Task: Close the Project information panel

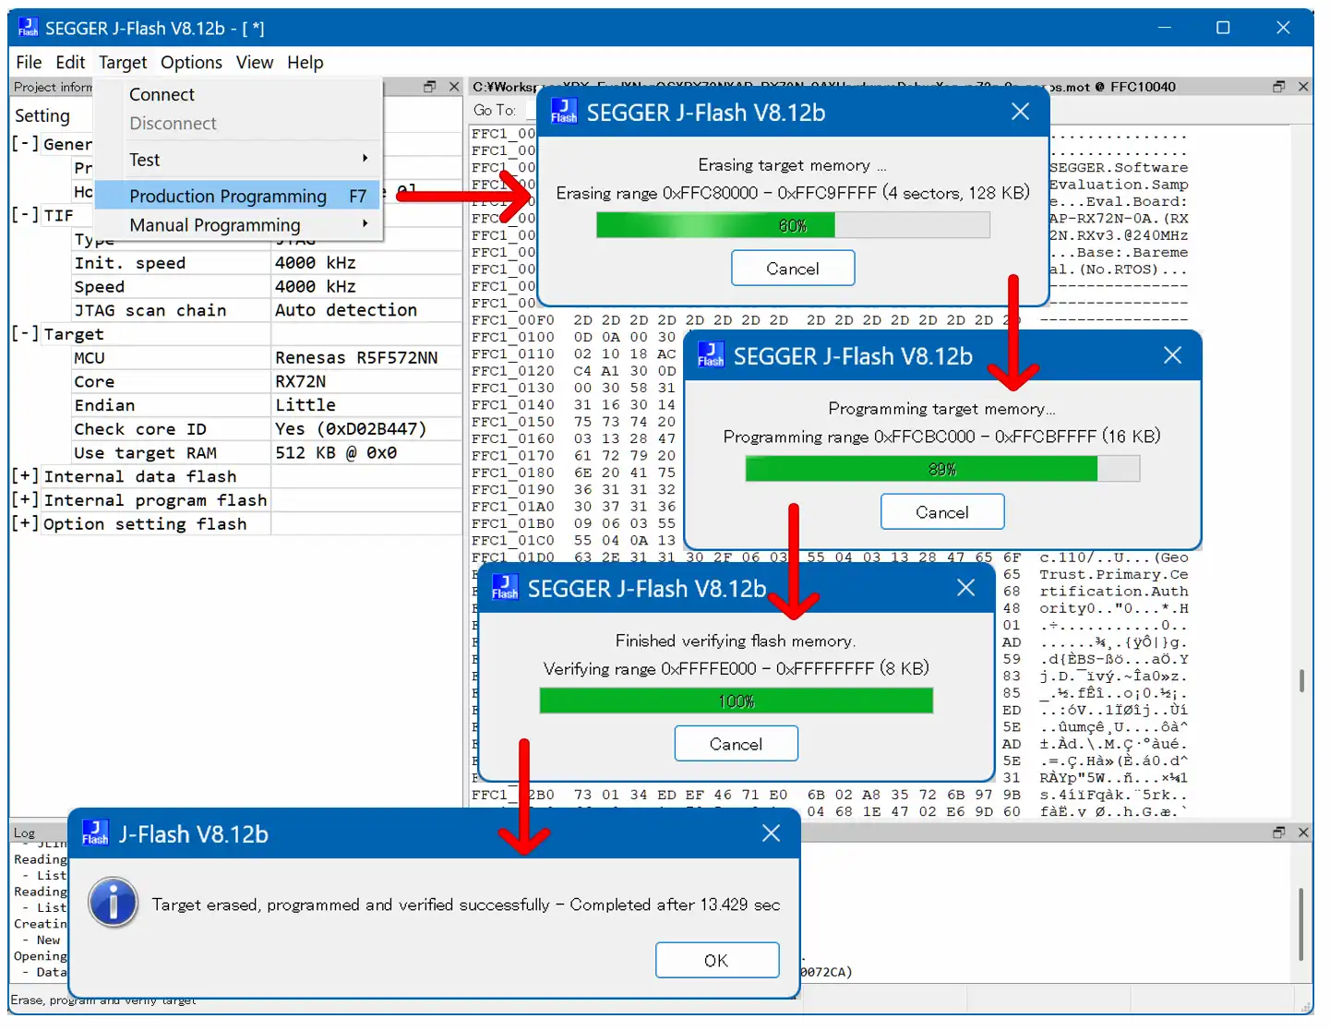Action: tap(454, 87)
